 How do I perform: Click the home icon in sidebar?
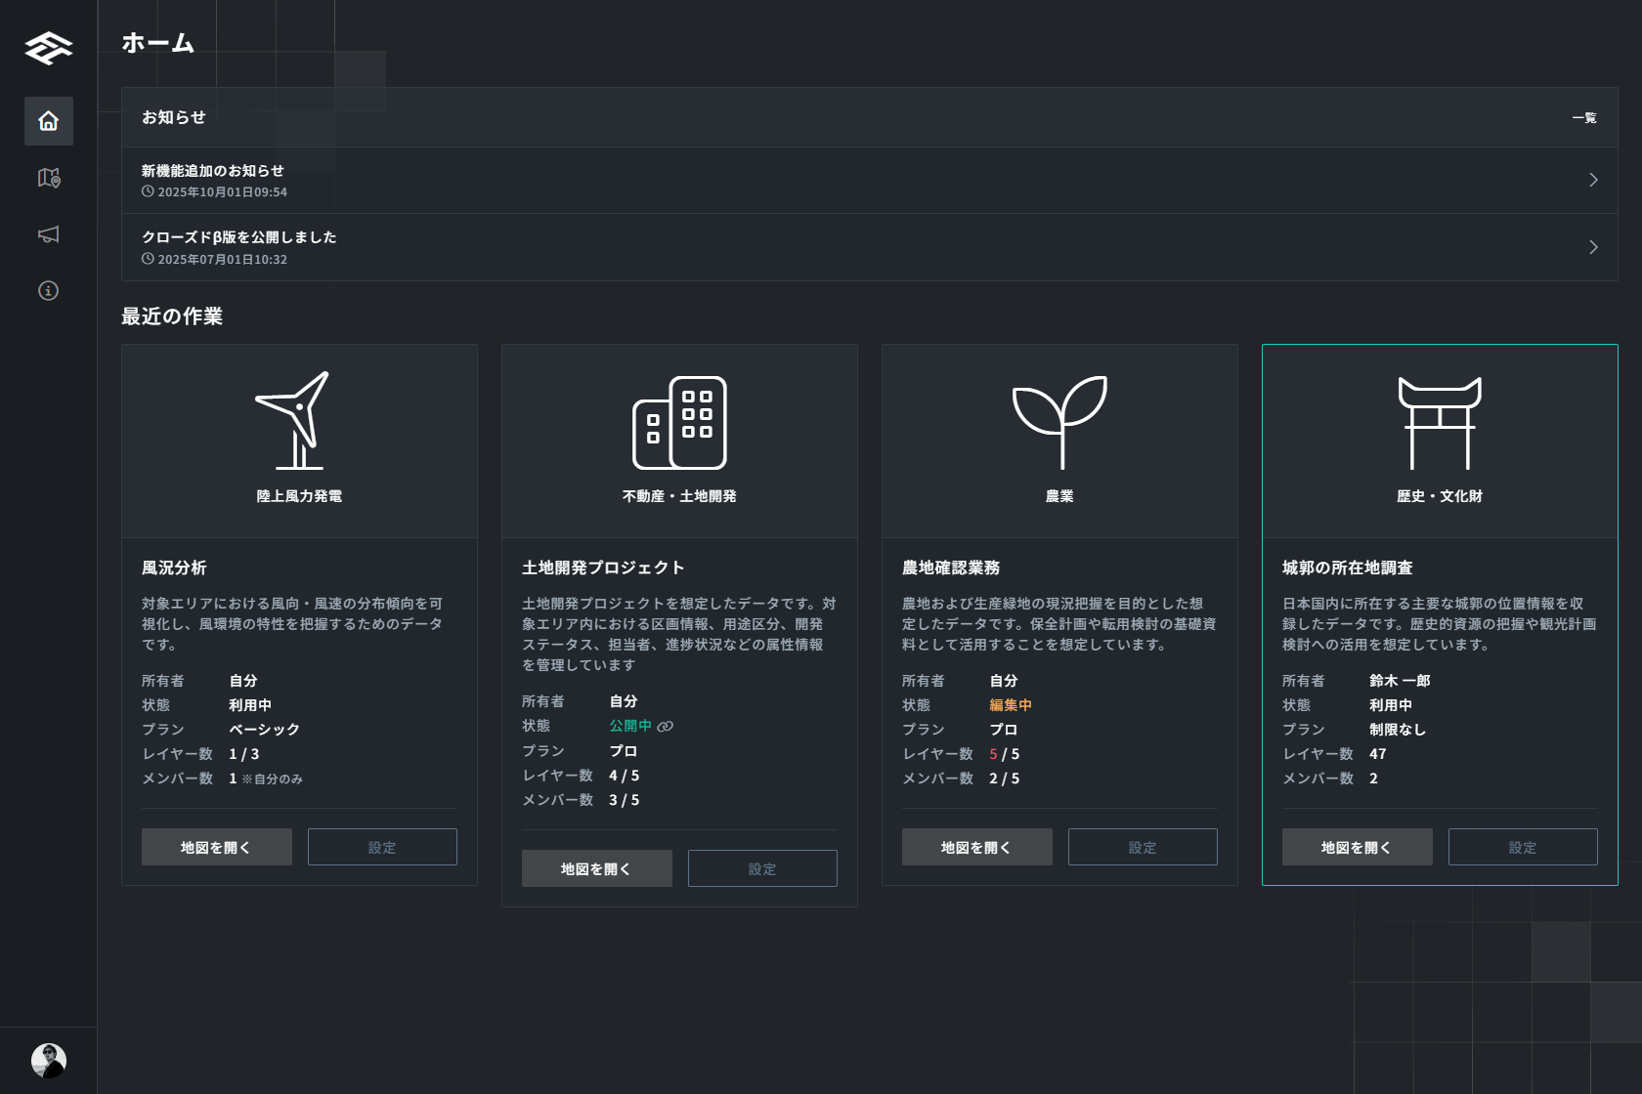pos(48,121)
